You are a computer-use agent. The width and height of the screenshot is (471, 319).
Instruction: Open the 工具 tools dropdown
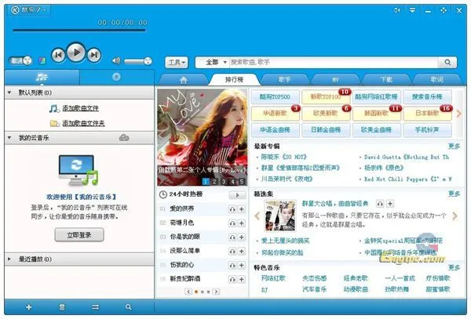pos(177,63)
